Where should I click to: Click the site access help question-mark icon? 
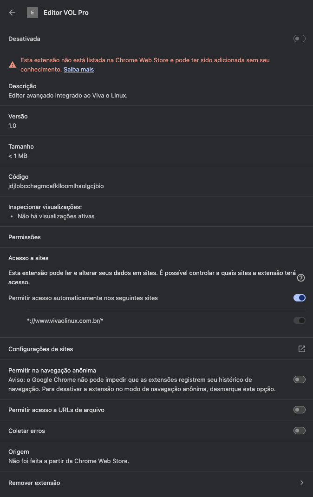[301, 278]
